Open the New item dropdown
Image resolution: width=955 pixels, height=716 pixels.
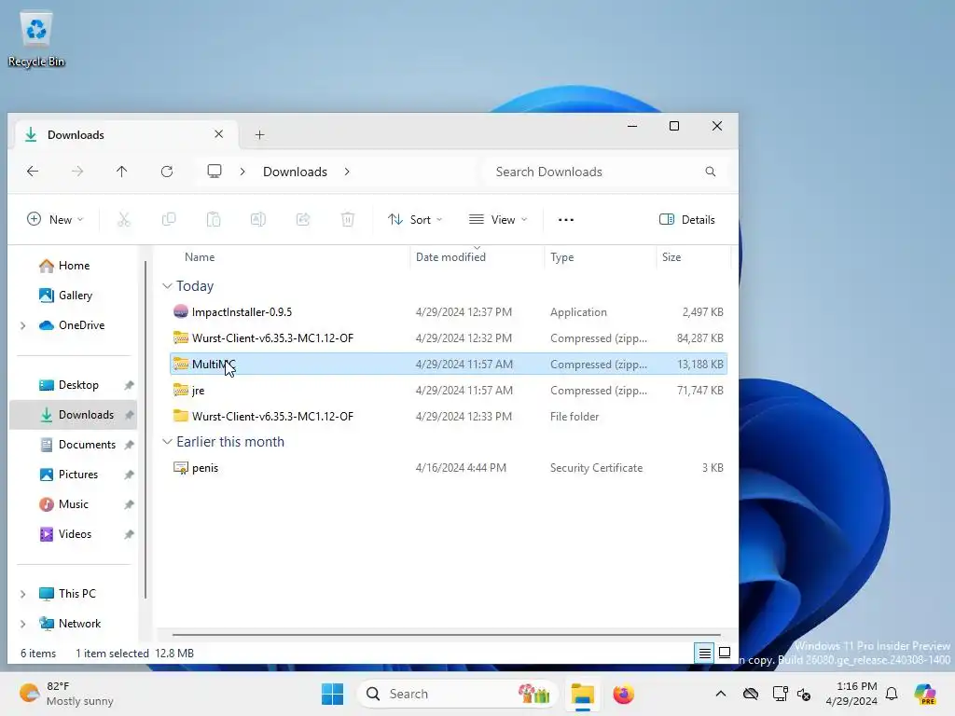[x=55, y=219]
